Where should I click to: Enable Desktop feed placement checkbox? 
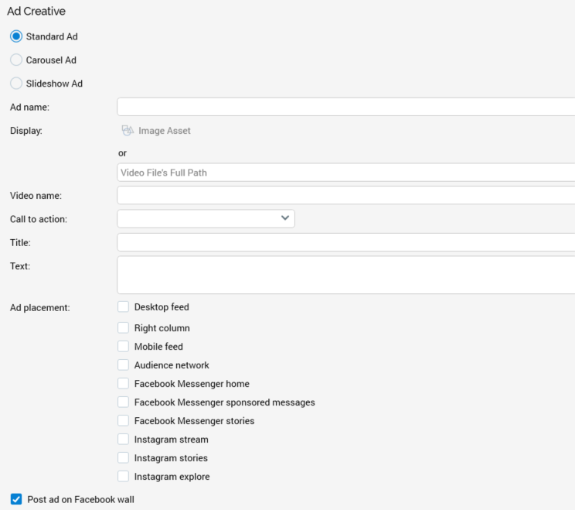pyautogui.click(x=124, y=307)
